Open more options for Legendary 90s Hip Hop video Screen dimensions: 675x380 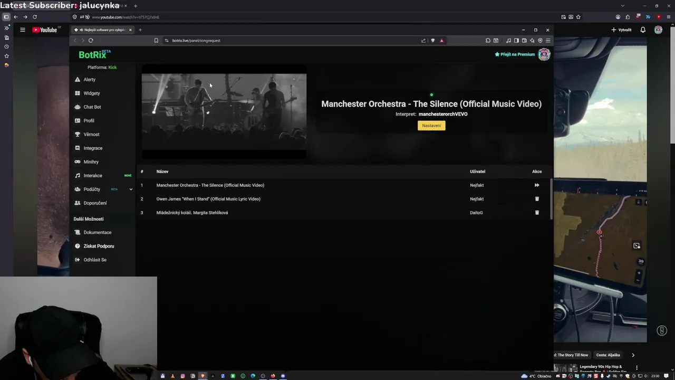pos(637,367)
